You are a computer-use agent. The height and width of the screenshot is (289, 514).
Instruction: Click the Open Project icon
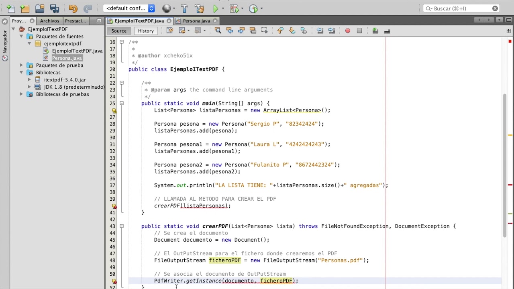point(40,8)
